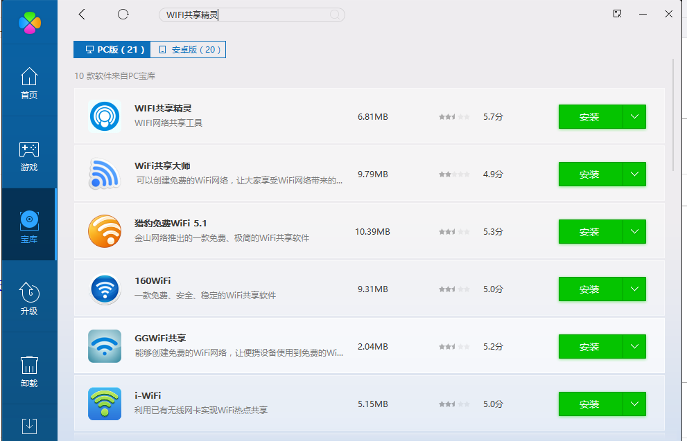Viewport: 687px width, 441px height.
Task: Switch to PC版 (21) tab
Action: click(112, 49)
